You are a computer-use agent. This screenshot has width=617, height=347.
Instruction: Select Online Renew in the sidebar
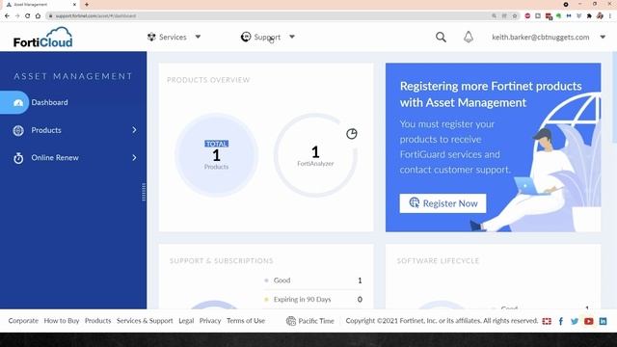(55, 157)
